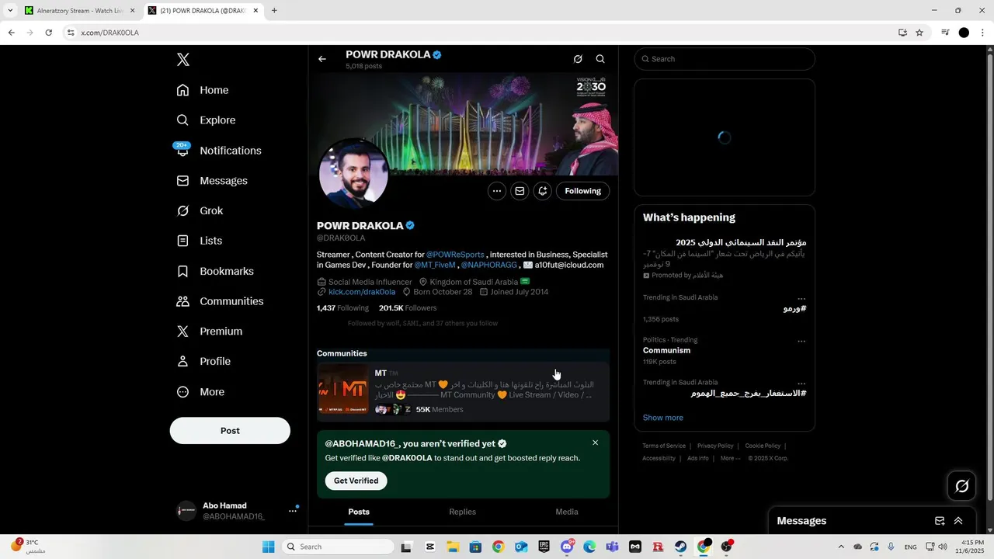Click the browser address bar
The width and height of the screenshot is (994, 559).
click(481, 33)
